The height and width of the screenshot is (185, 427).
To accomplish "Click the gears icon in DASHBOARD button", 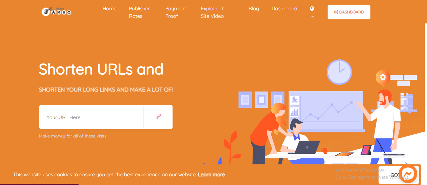I will (336, 12).
